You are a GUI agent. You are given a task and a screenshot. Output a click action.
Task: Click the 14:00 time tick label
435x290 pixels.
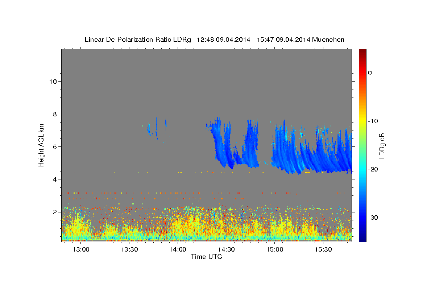coord(178,249)
